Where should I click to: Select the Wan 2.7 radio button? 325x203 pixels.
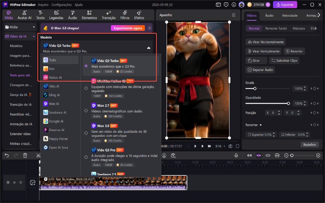click(86, 110)
